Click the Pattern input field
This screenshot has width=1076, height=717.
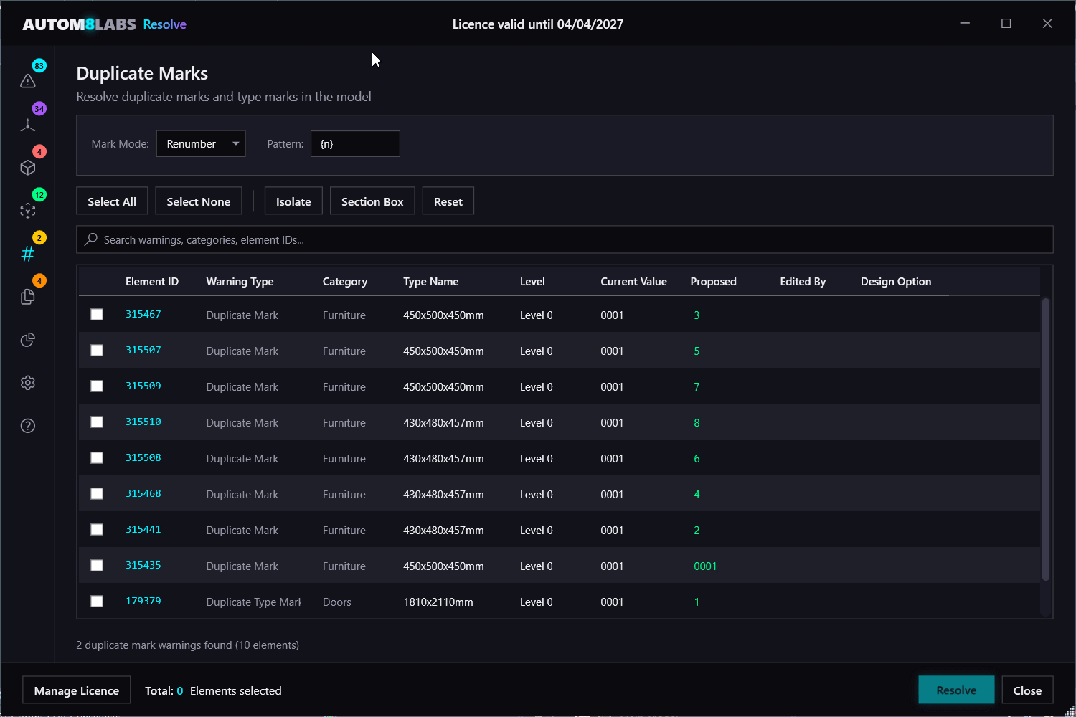click(355, 144)
